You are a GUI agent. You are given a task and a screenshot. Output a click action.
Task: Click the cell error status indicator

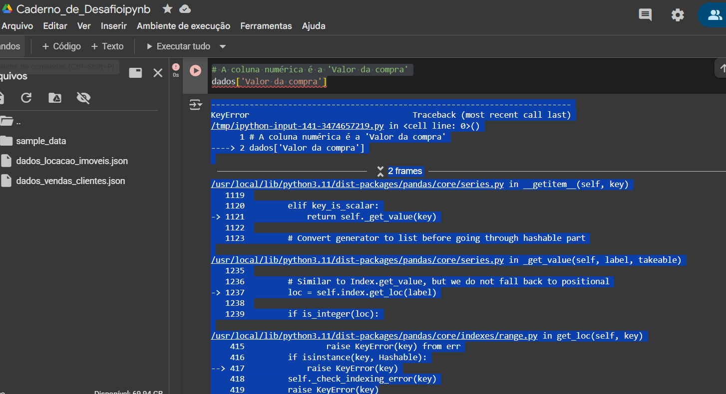[x=175, y=67]
